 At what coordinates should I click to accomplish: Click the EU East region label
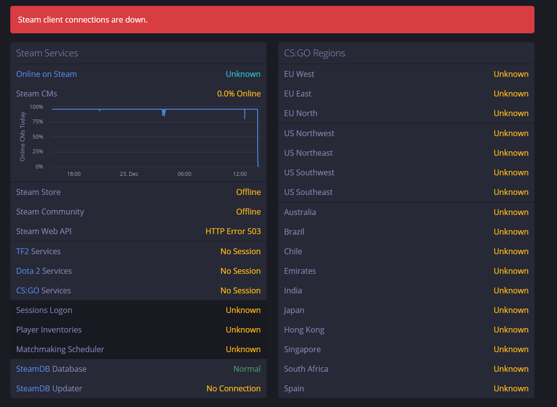pyautogui.click(x=297, y=94)
